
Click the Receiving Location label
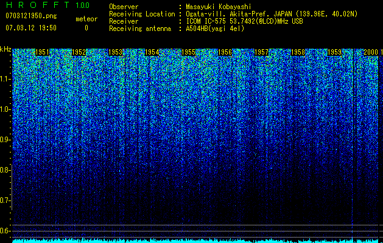[x=142, y=14]
